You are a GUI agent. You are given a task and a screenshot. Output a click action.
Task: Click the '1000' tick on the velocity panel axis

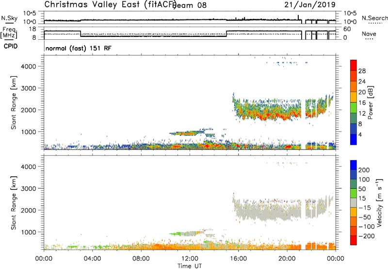point(28,232)
